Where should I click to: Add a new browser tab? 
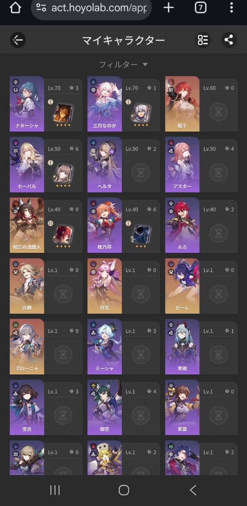coord(168,7)
